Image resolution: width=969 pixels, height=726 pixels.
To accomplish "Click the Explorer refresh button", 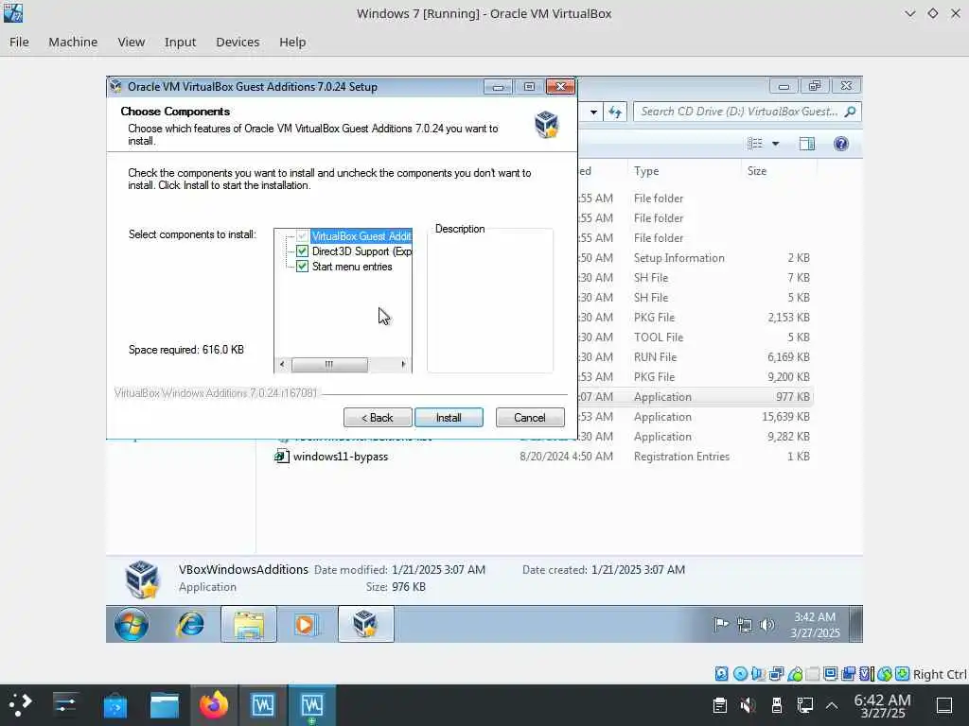I will [x=615, y=112].
